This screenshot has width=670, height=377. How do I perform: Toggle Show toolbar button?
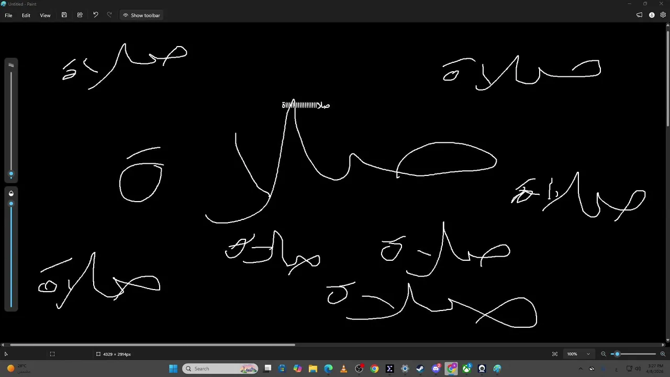[x=141, y=15]
